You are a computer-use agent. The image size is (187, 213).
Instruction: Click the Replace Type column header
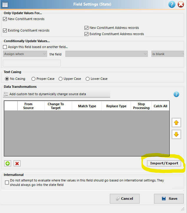coord(116,106)
